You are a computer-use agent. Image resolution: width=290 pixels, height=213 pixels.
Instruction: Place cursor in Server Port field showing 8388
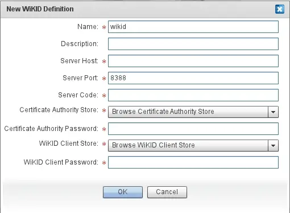coord(193,78)
